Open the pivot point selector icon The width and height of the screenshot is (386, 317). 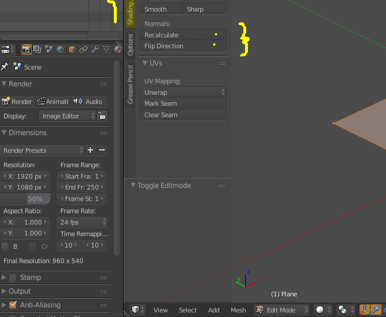coord(346,310)
